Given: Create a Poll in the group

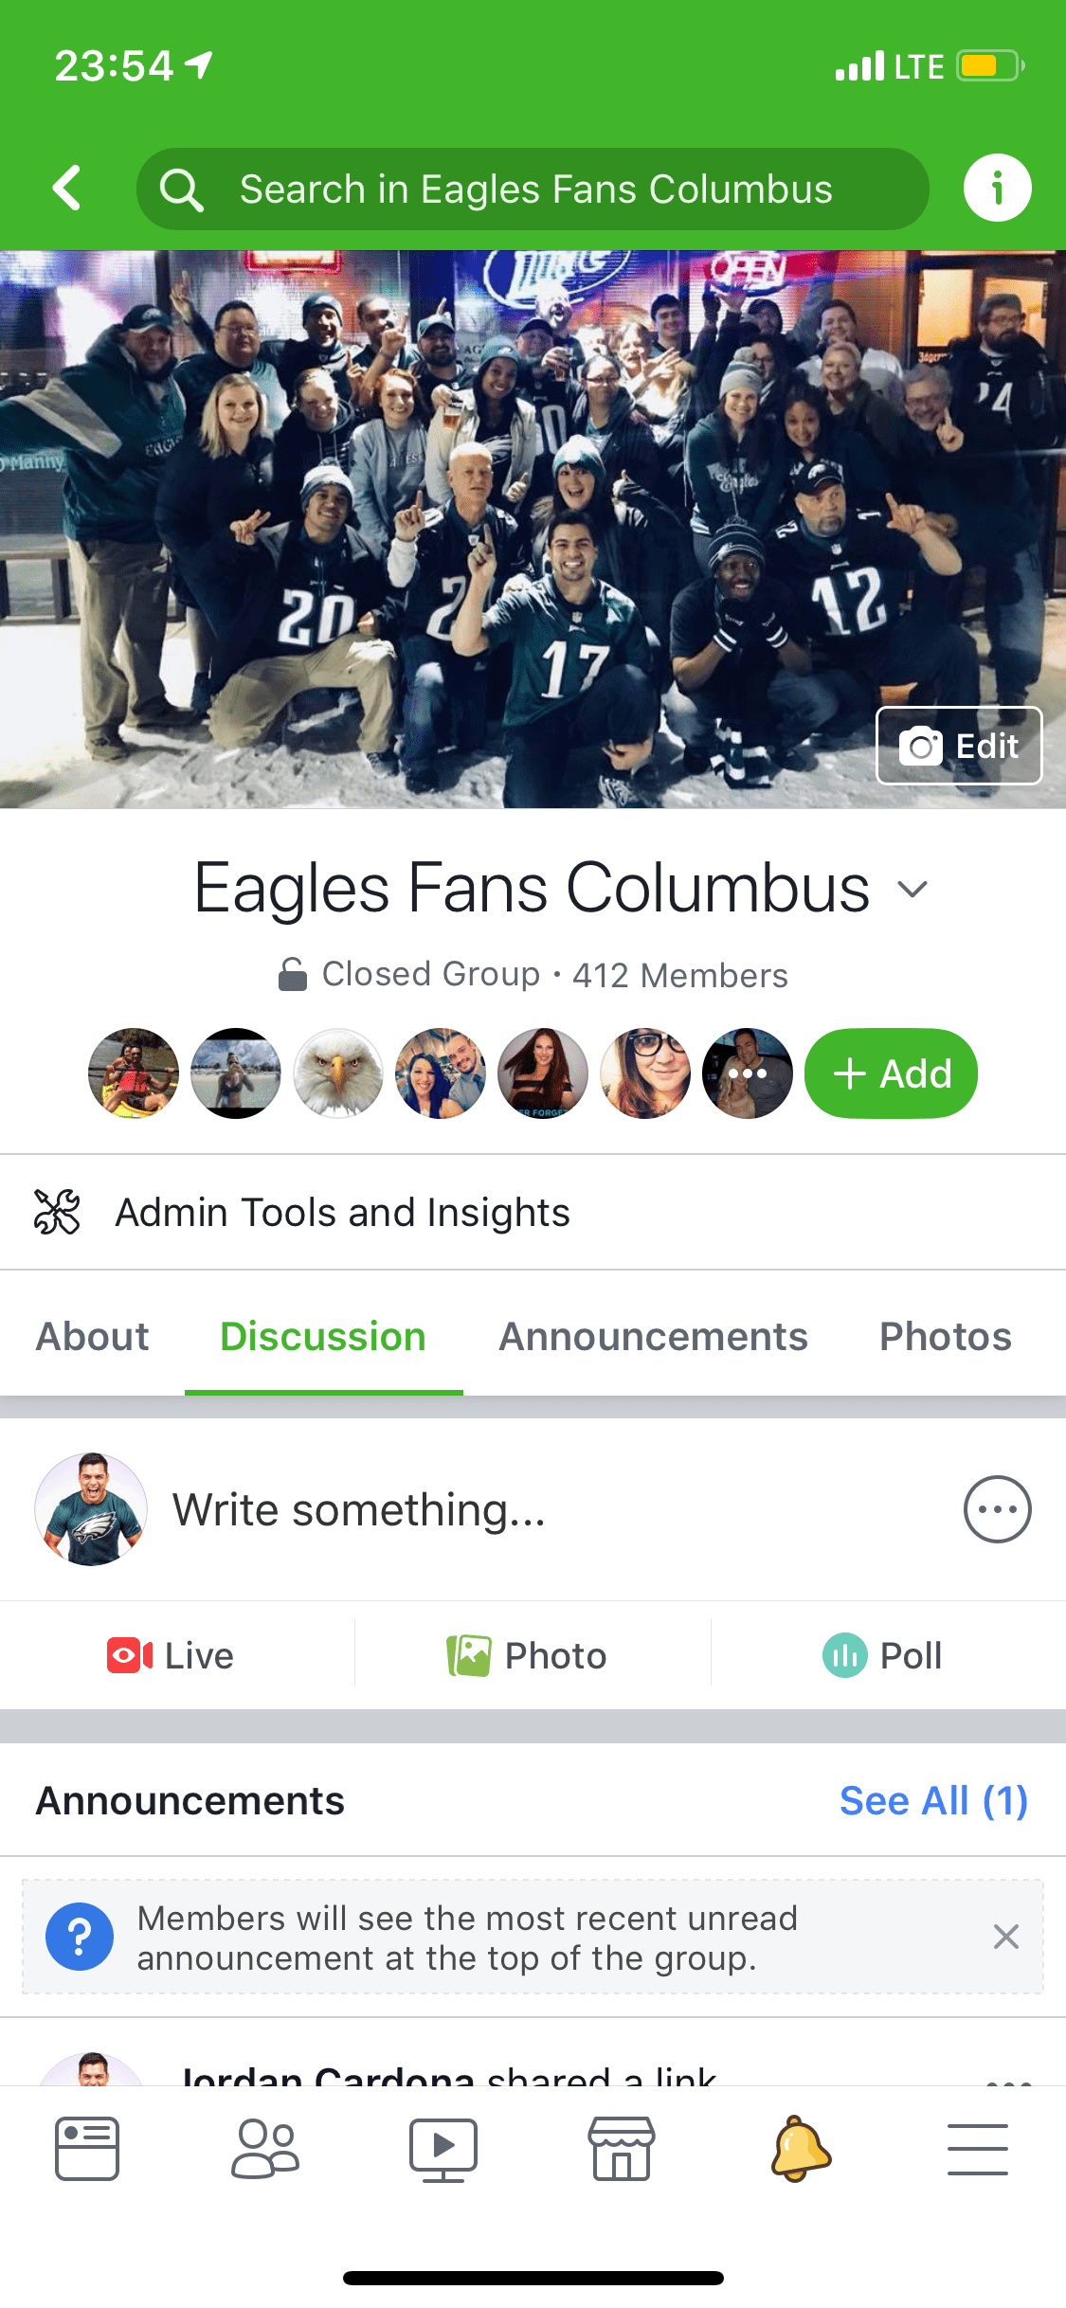Looking at the screenshot, I should [881, 1654].
